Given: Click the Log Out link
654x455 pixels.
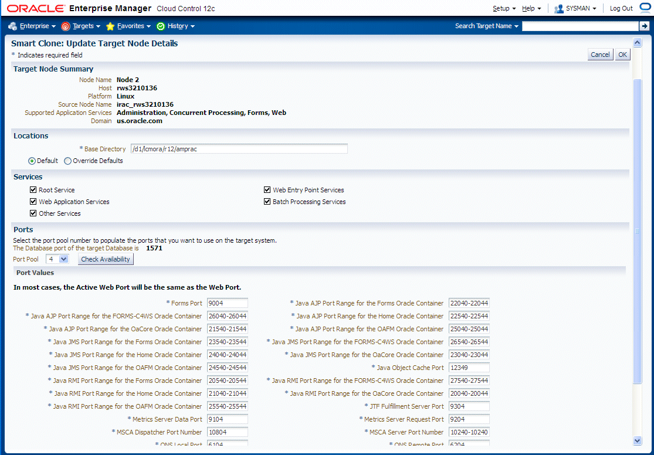Looking at the screenshot, I should pyautogui.click(x=621, y=8).
